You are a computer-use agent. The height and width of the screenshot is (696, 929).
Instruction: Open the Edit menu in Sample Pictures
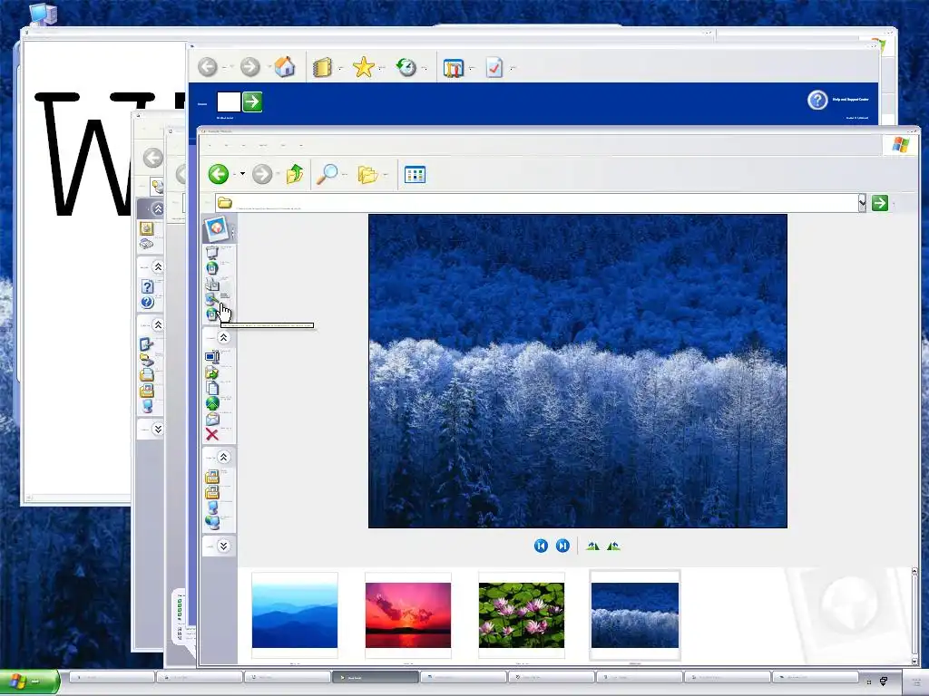click(x=226, y=145)
